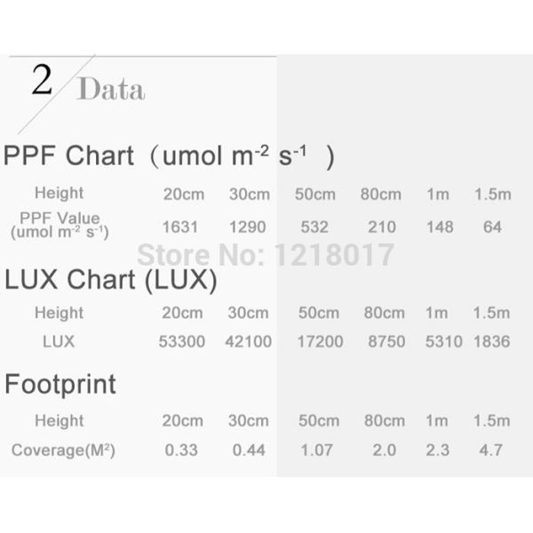Select the 1631 PPF value at 20cm
Screen dimensions: 533x533
coord(182,227)
